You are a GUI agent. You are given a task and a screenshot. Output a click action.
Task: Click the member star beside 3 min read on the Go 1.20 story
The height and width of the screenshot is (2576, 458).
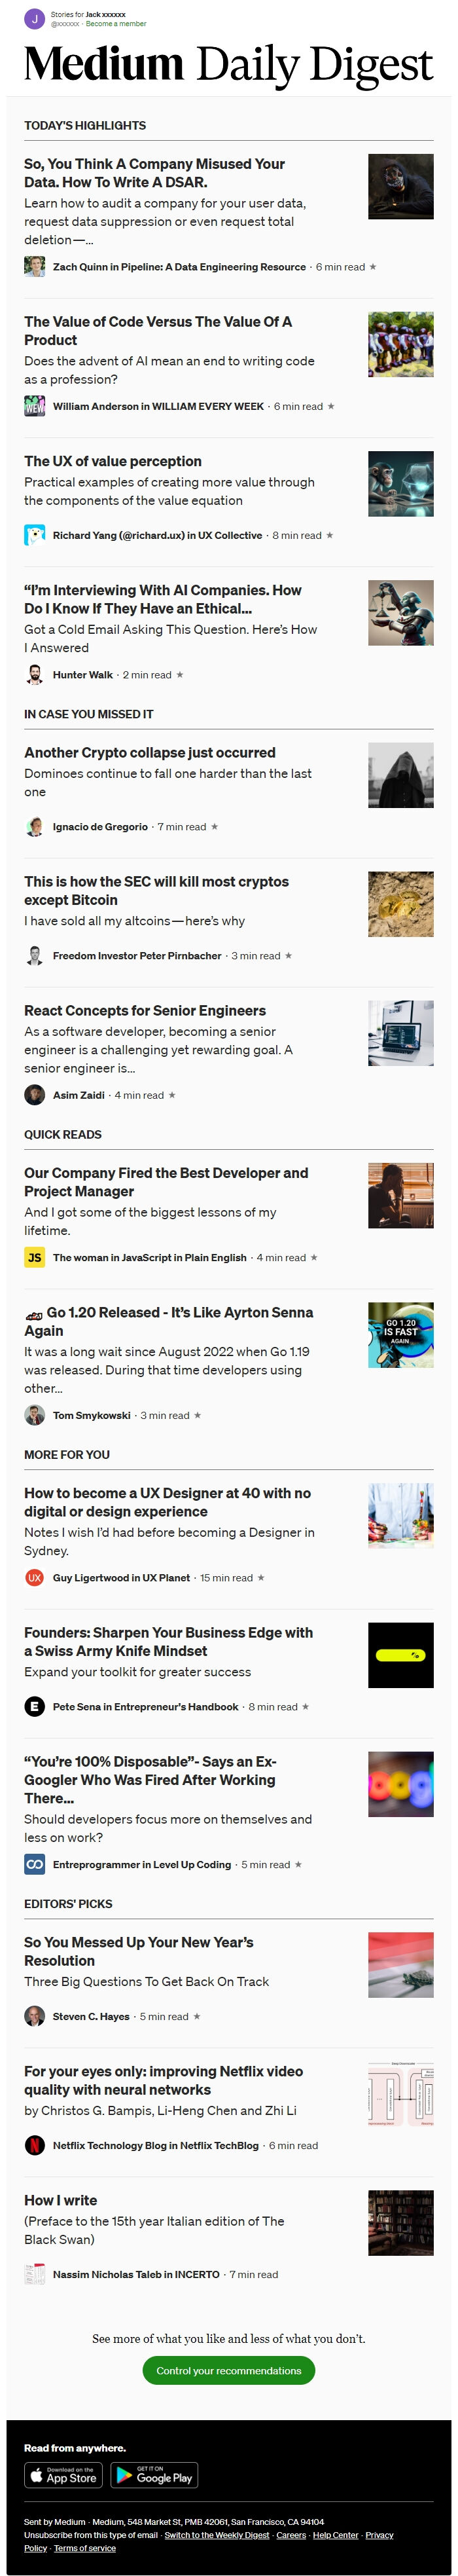tap(197, 1415)
